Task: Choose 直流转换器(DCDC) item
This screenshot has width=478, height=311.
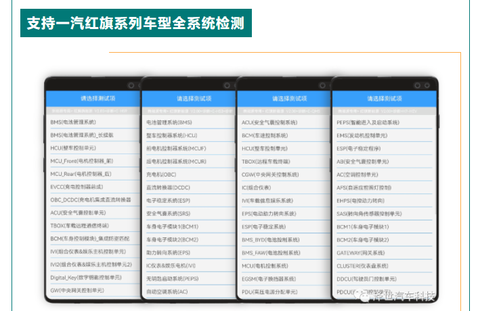Action: pyautogui.click(x=189, y=187)
